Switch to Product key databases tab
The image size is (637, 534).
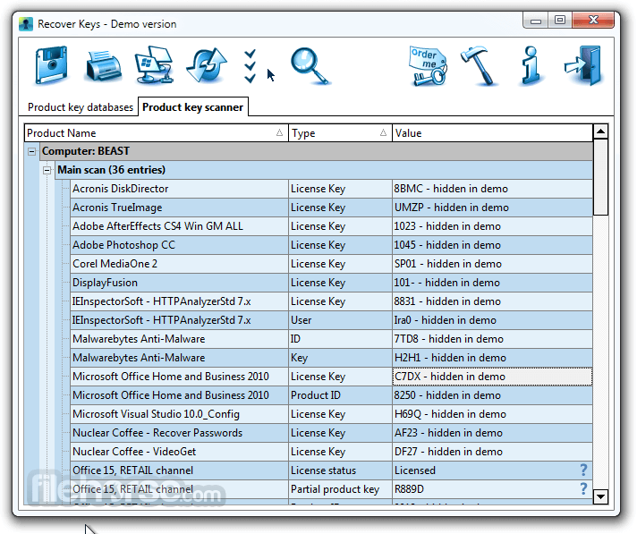click(81, 107)
